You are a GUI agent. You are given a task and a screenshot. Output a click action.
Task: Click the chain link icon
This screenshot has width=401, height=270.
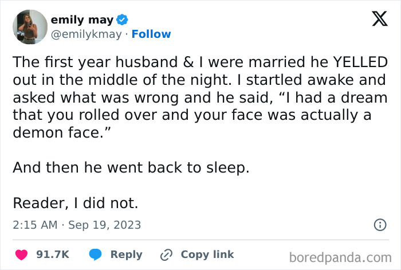(x=167, y=255)
